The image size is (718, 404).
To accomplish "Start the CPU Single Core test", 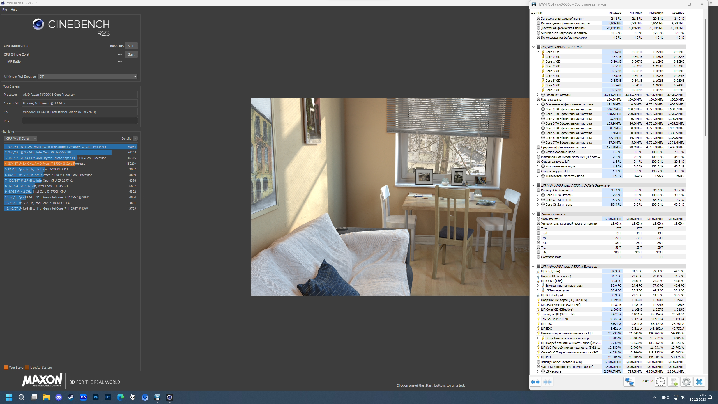I will (x=131, y=54).
